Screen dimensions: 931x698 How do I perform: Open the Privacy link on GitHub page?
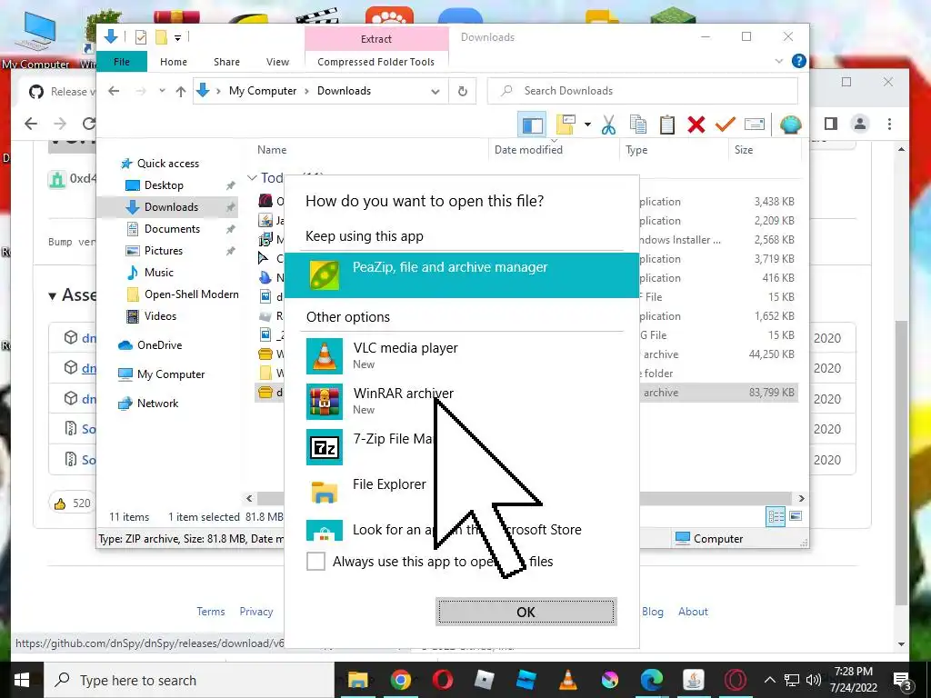click(x=255, y=612)
